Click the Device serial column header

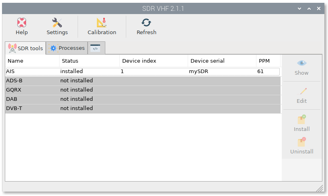222,61
